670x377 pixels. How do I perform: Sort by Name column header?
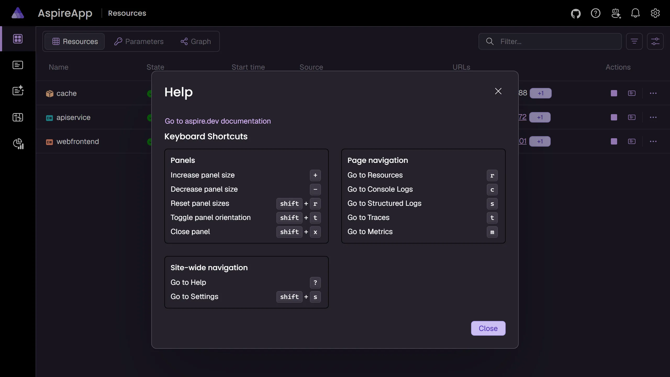(x=58, y=67)
